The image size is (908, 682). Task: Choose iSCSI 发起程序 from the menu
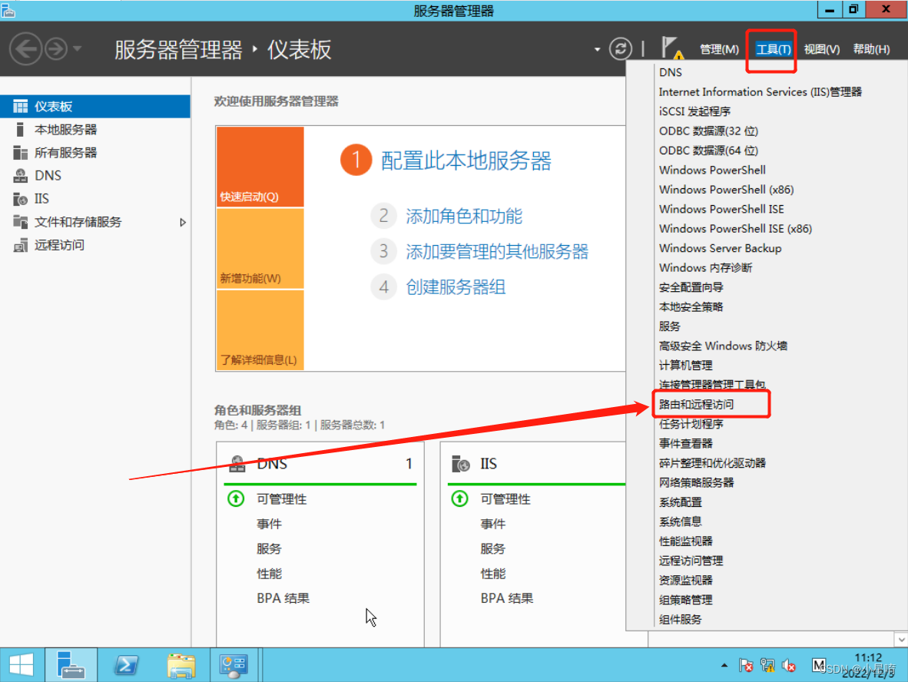click(695, 111)
